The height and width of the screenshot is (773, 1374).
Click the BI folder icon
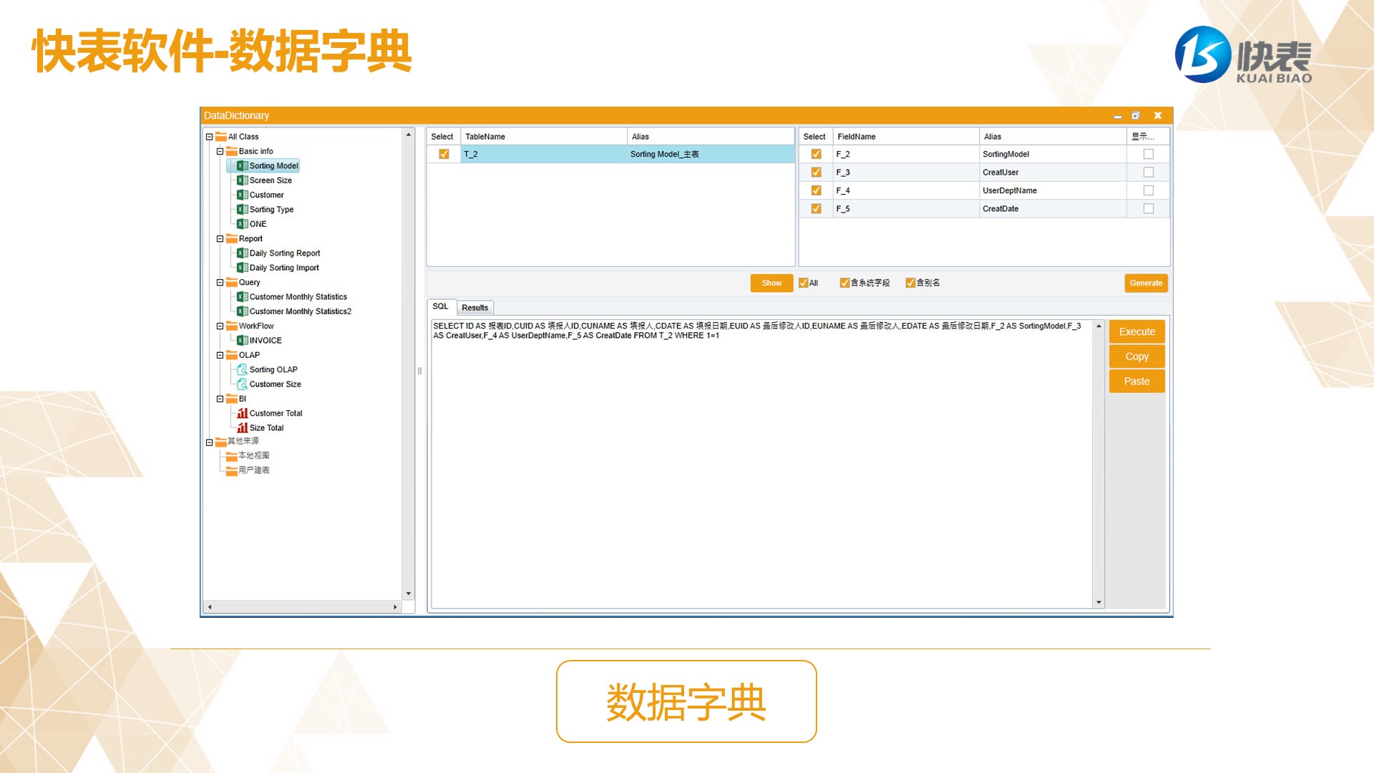click(x=232, y=399)
